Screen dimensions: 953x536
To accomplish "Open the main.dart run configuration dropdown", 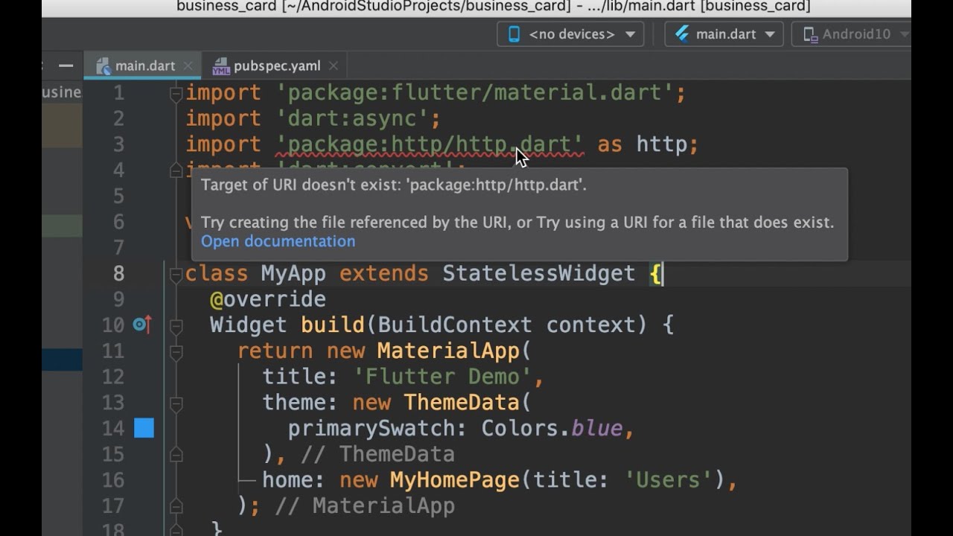I will [724, 34].
